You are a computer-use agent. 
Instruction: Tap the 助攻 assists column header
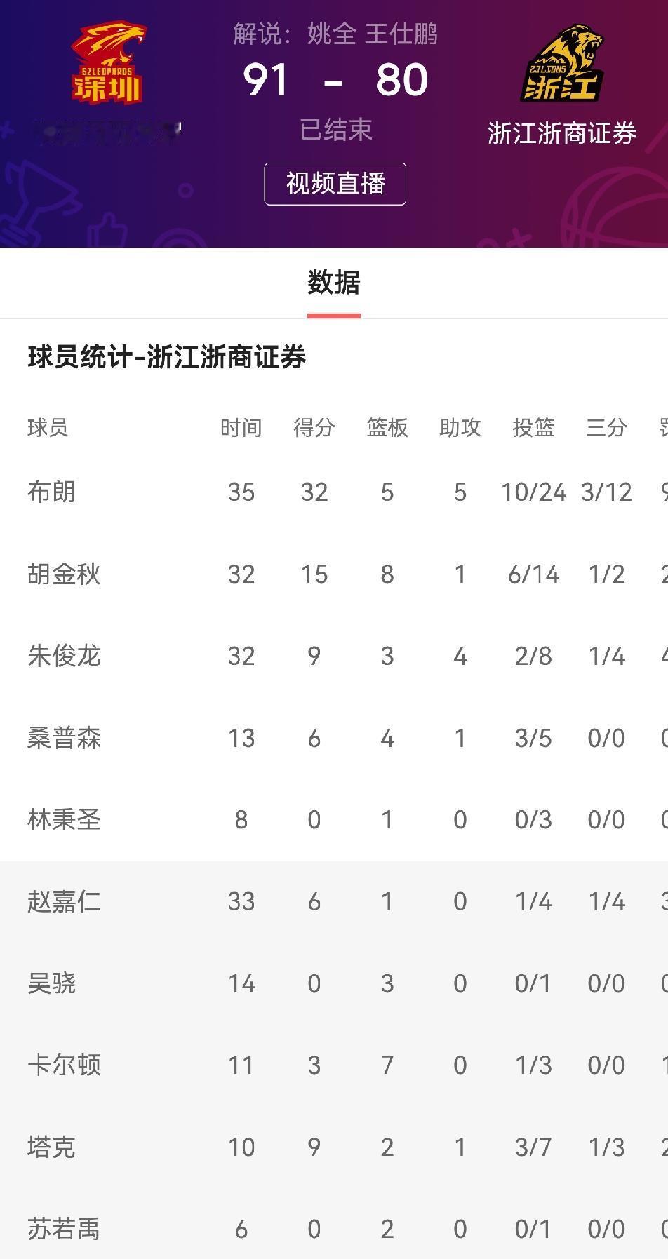pos(460,427)
